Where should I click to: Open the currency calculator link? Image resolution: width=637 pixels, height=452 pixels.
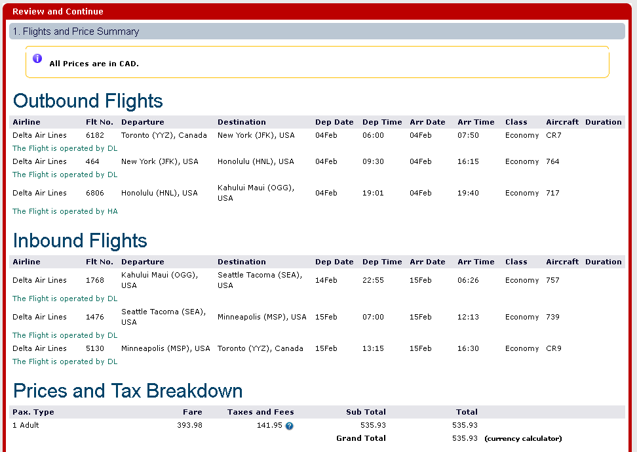coord(523,438)
